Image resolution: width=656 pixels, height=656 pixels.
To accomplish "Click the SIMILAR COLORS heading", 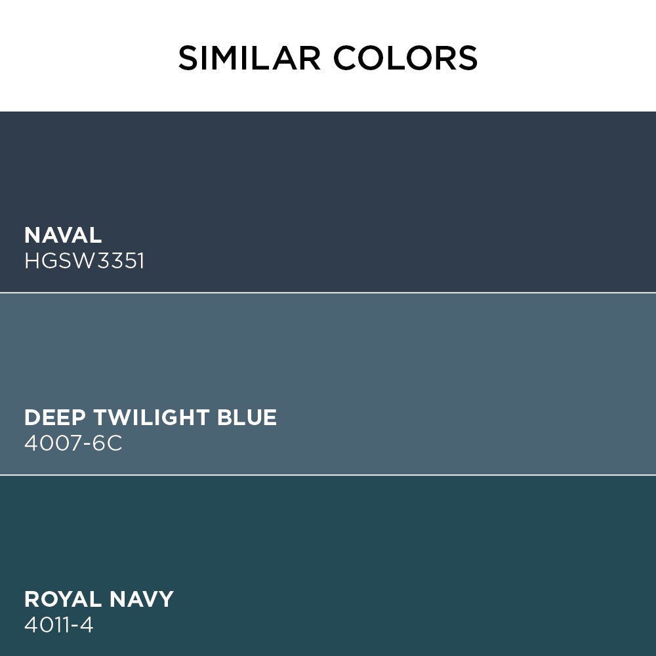I will pyautogui.click(x=328, y=58).
